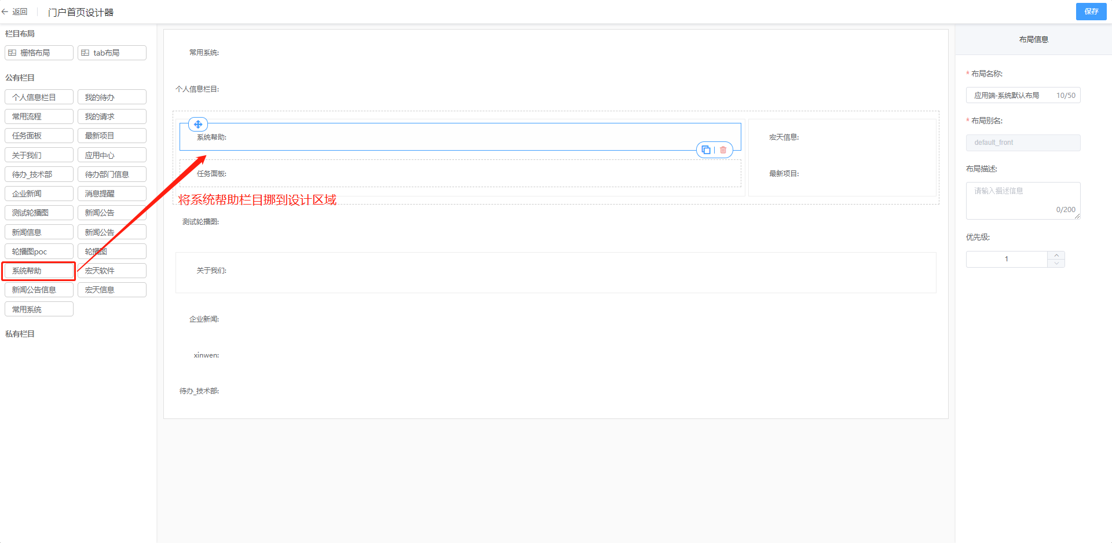The height and width of the screenshot is (543, 1112).
Task: Click the 栏目布局 section heading
Action: tap(20, 34)
